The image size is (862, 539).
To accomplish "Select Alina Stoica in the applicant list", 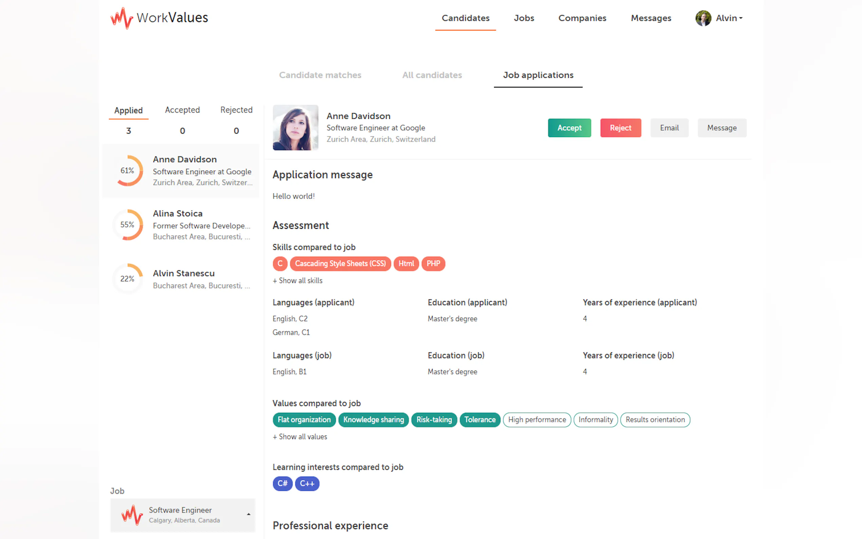I will tap(181, 225).
